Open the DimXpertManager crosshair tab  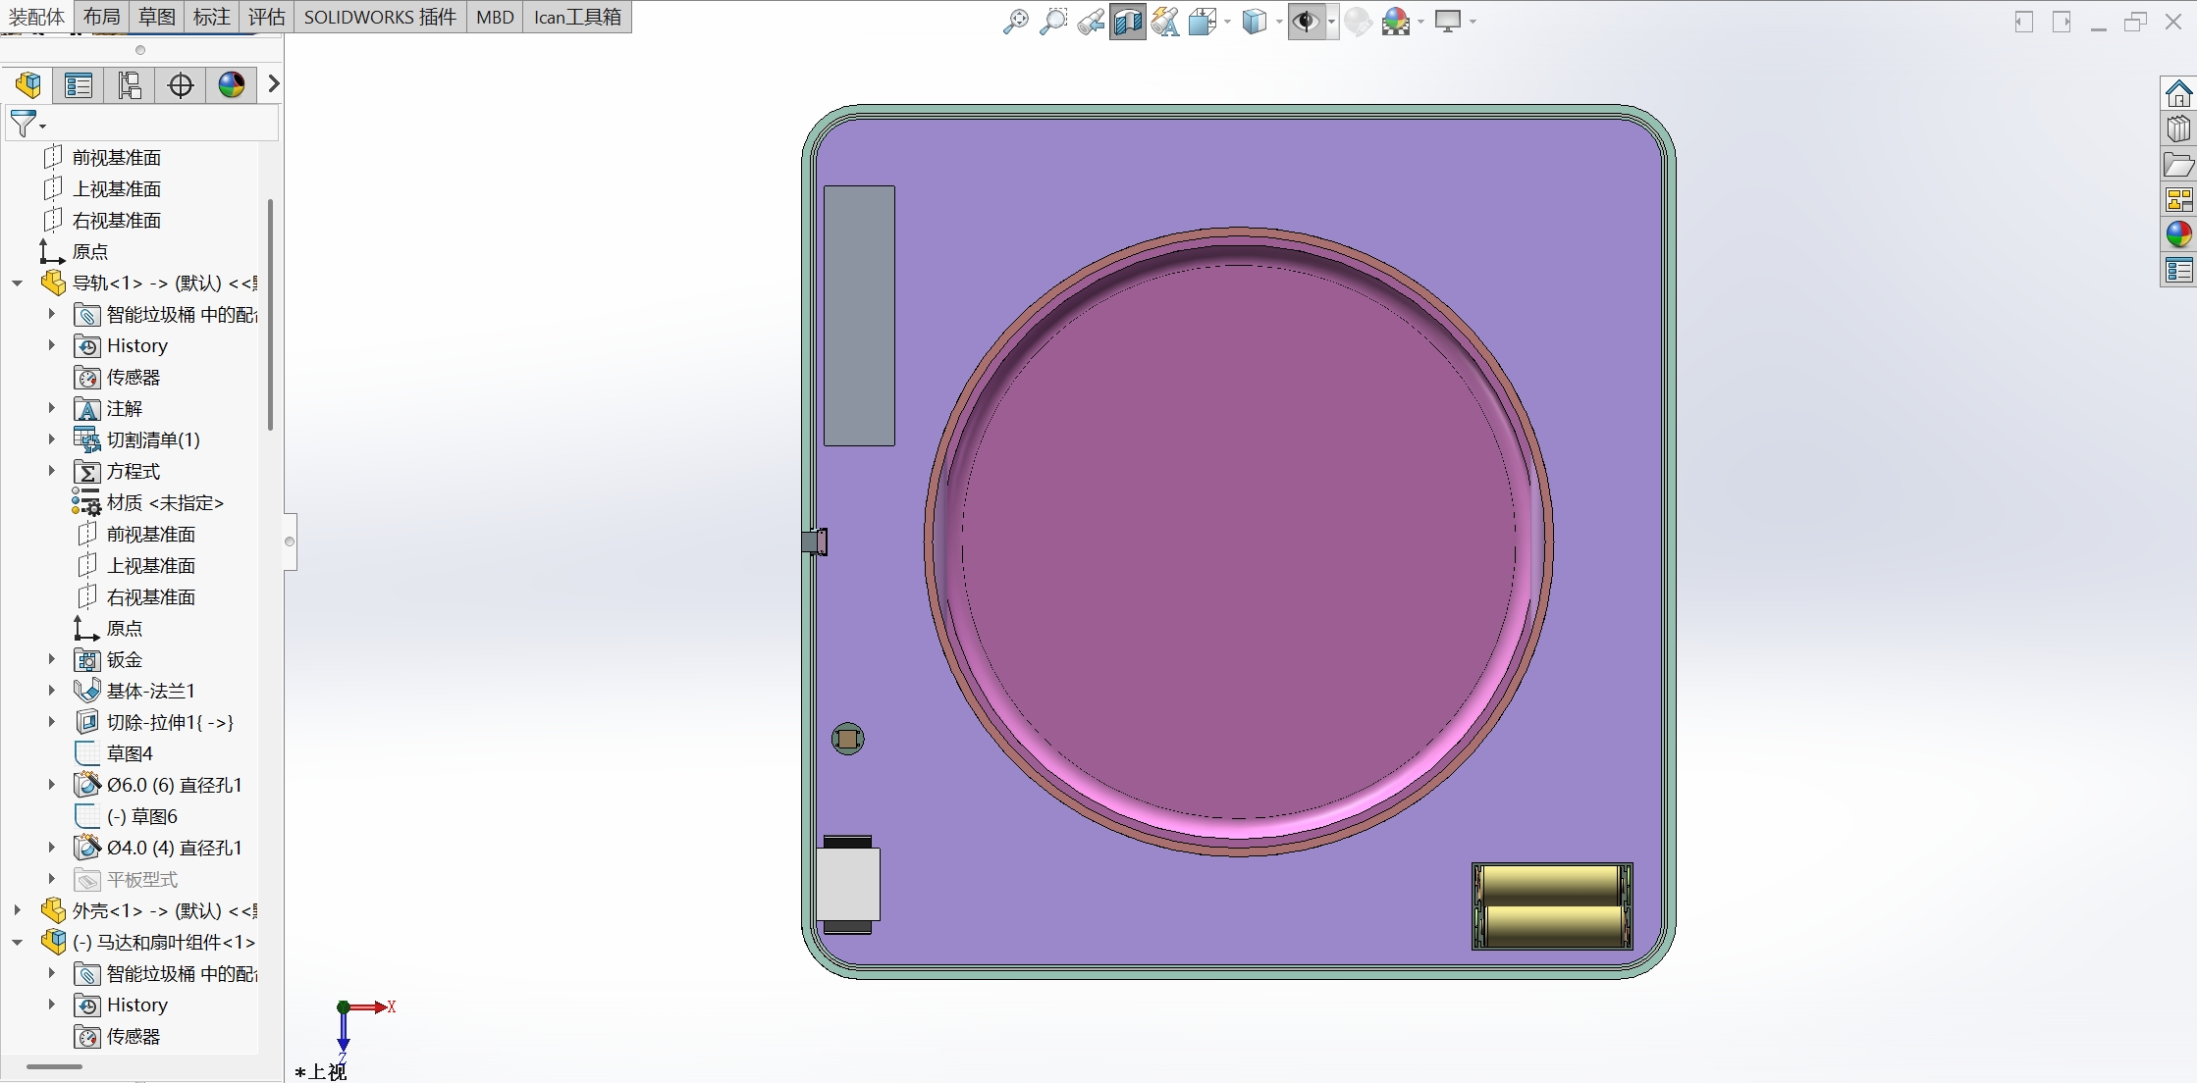(181, 85)
